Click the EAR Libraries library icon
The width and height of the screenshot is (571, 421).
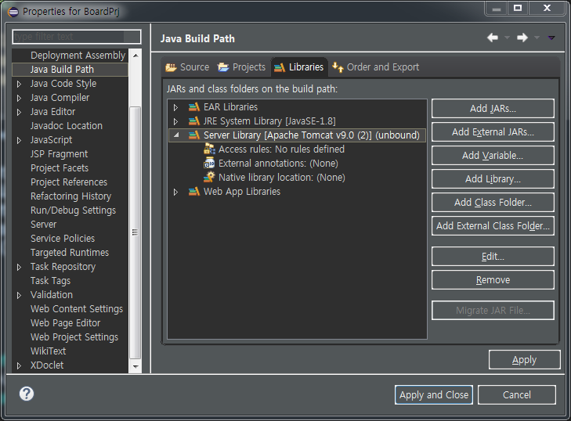coord(194,107)
